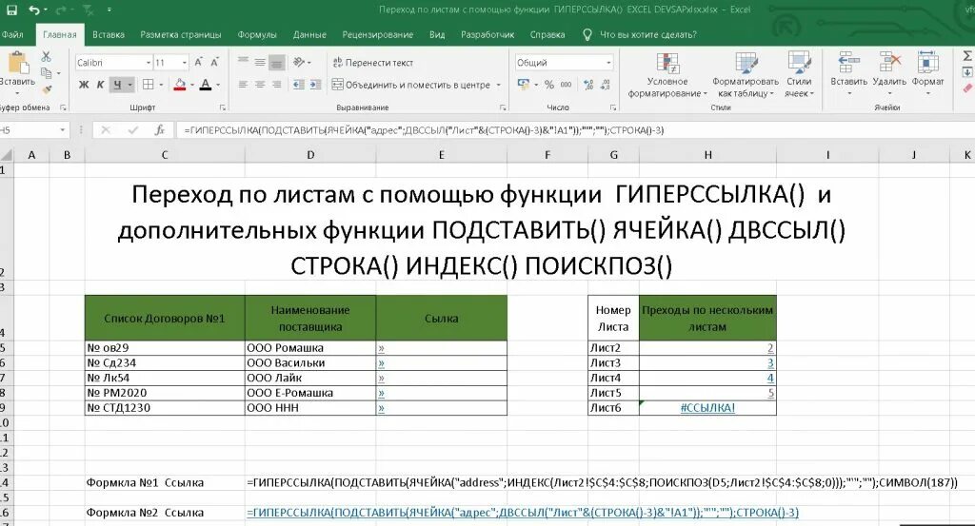Increase the cell indent
This screenshot has height=526, width=975.
(x=316, y=85)
